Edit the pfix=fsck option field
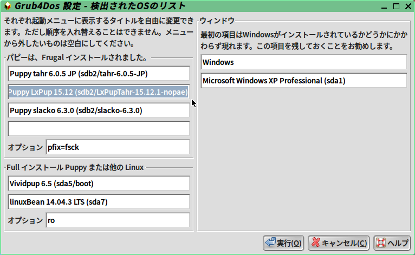 pos(118,147)
